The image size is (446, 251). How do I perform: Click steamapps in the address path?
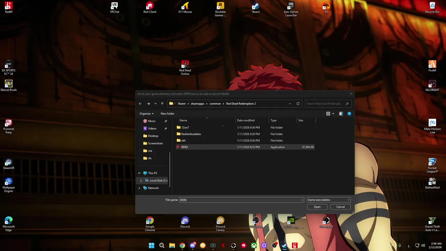coord(197,104)
